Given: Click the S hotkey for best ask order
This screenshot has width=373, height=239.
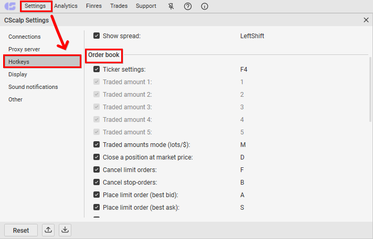Looking at the screenshot, I should 242,208.
